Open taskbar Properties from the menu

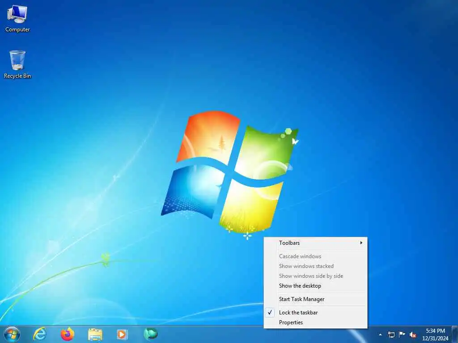click(315, 322)
